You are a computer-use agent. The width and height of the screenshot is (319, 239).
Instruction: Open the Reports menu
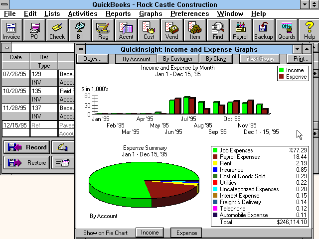point(118,13)
